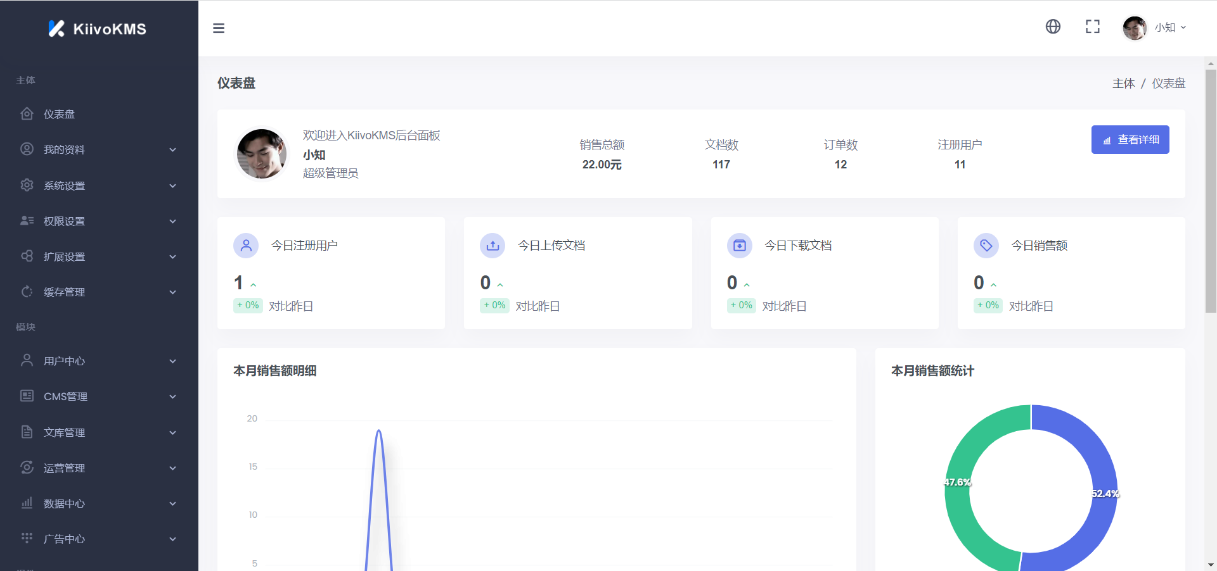The image size is (1217, 571).
Task: Click the KiivoKMS logo
Action: click(x=98, y=28)
